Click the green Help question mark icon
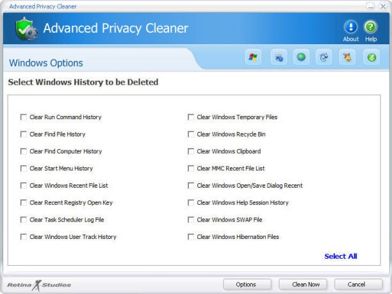Viewport: 392px width, 294px height. tap(370, 27)
